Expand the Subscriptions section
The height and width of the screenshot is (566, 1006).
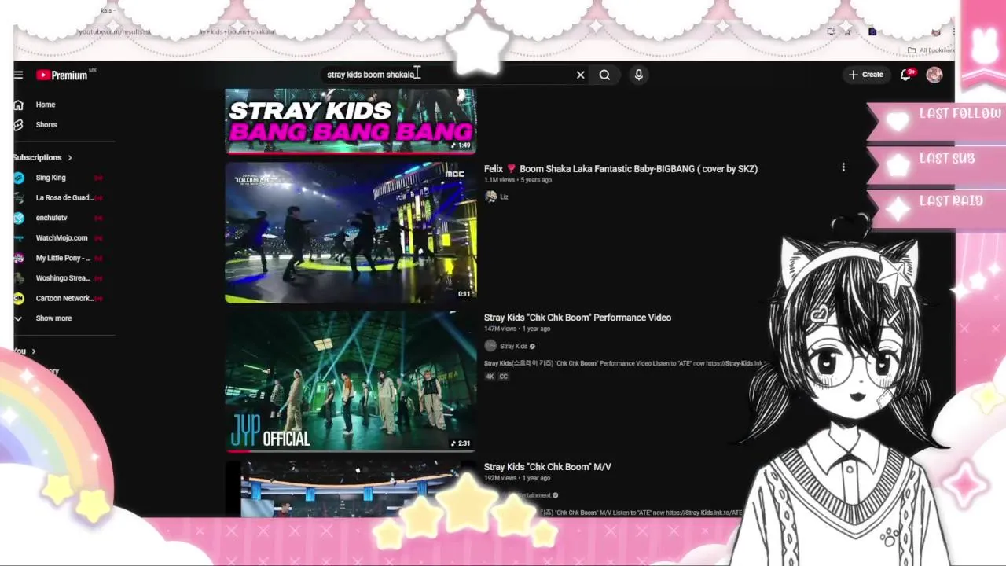tap(42, 157)
